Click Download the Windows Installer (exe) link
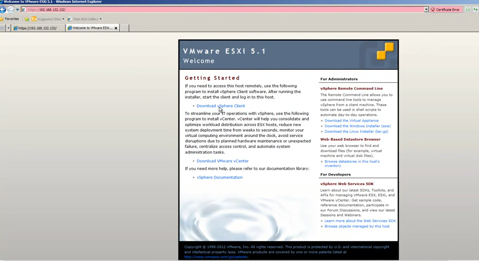Screen dimensions: 479x261 click(x=357, y=126)
